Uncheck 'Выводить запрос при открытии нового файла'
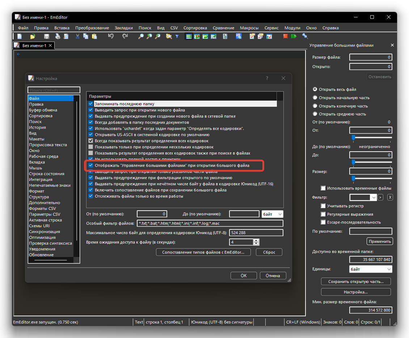This screenshot has height=338, width=409. click(91, 110)
